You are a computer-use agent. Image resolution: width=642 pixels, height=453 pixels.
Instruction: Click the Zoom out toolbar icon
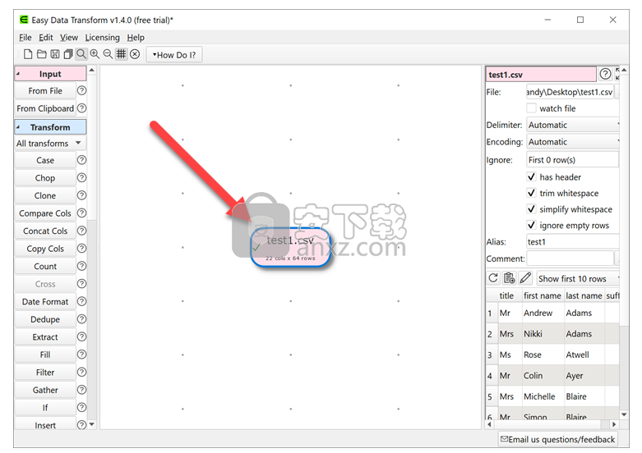pyautogui.click(x=108, y=54)
